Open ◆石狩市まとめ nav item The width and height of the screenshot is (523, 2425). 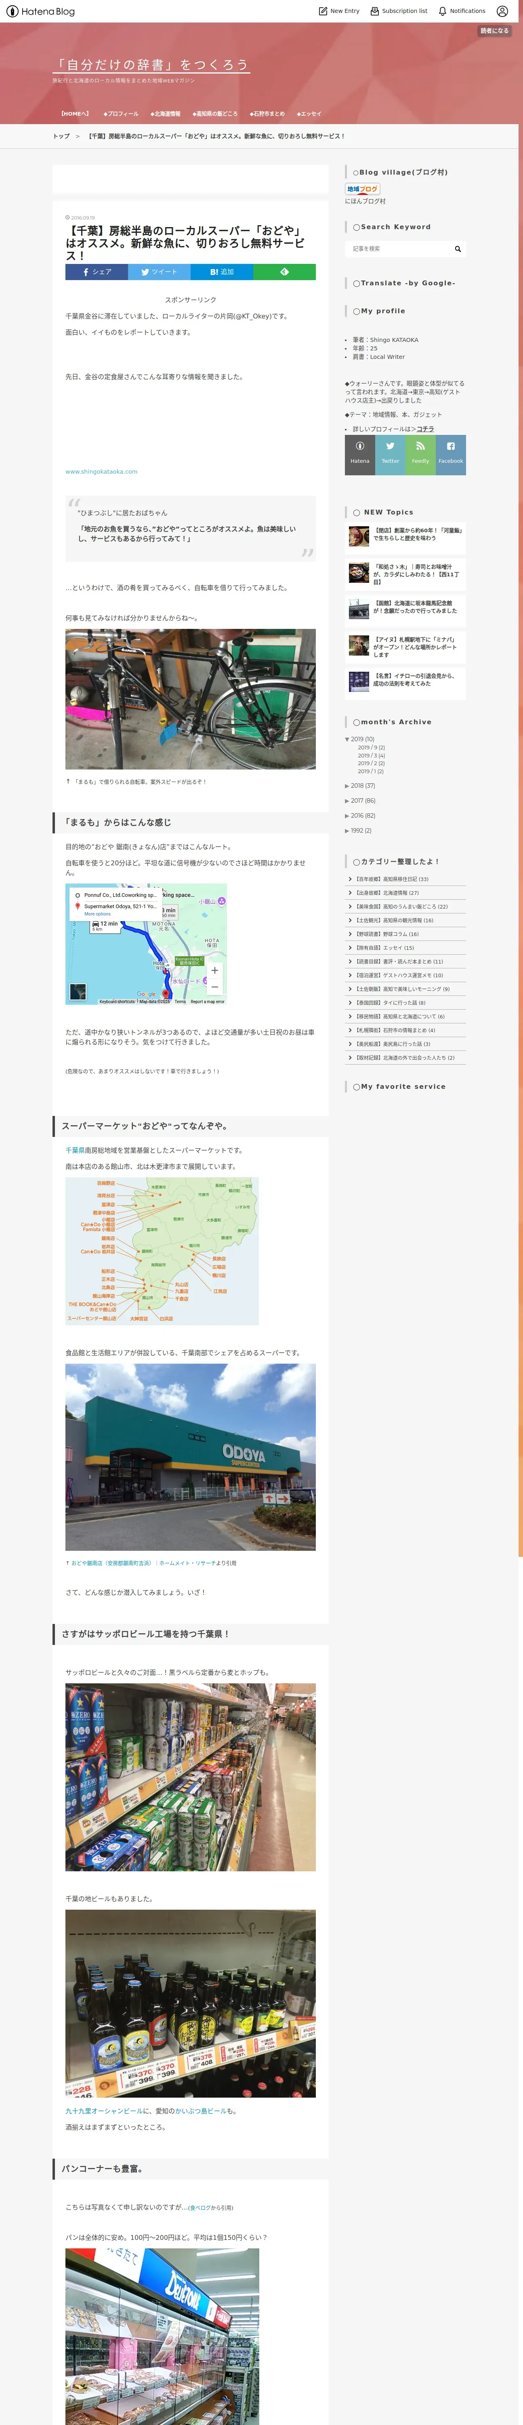[267, 114]
